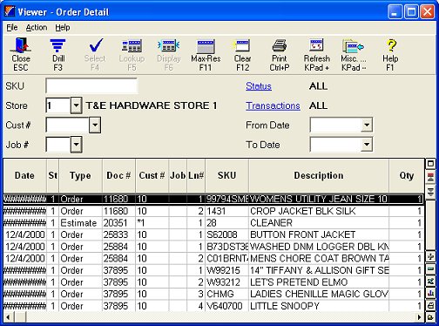Click the horizontal scrollbar right arrow
The width and height of the screenshot is (439, 326).
click(x=419, y=317)
